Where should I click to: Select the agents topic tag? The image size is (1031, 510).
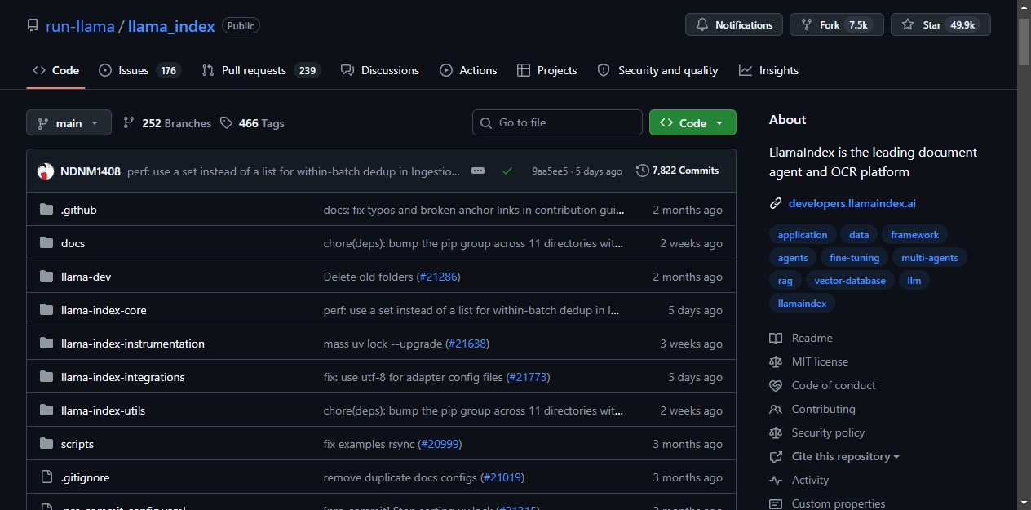[793, 257]
